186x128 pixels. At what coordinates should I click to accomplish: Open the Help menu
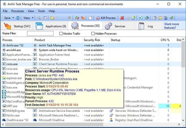(52, 11)
